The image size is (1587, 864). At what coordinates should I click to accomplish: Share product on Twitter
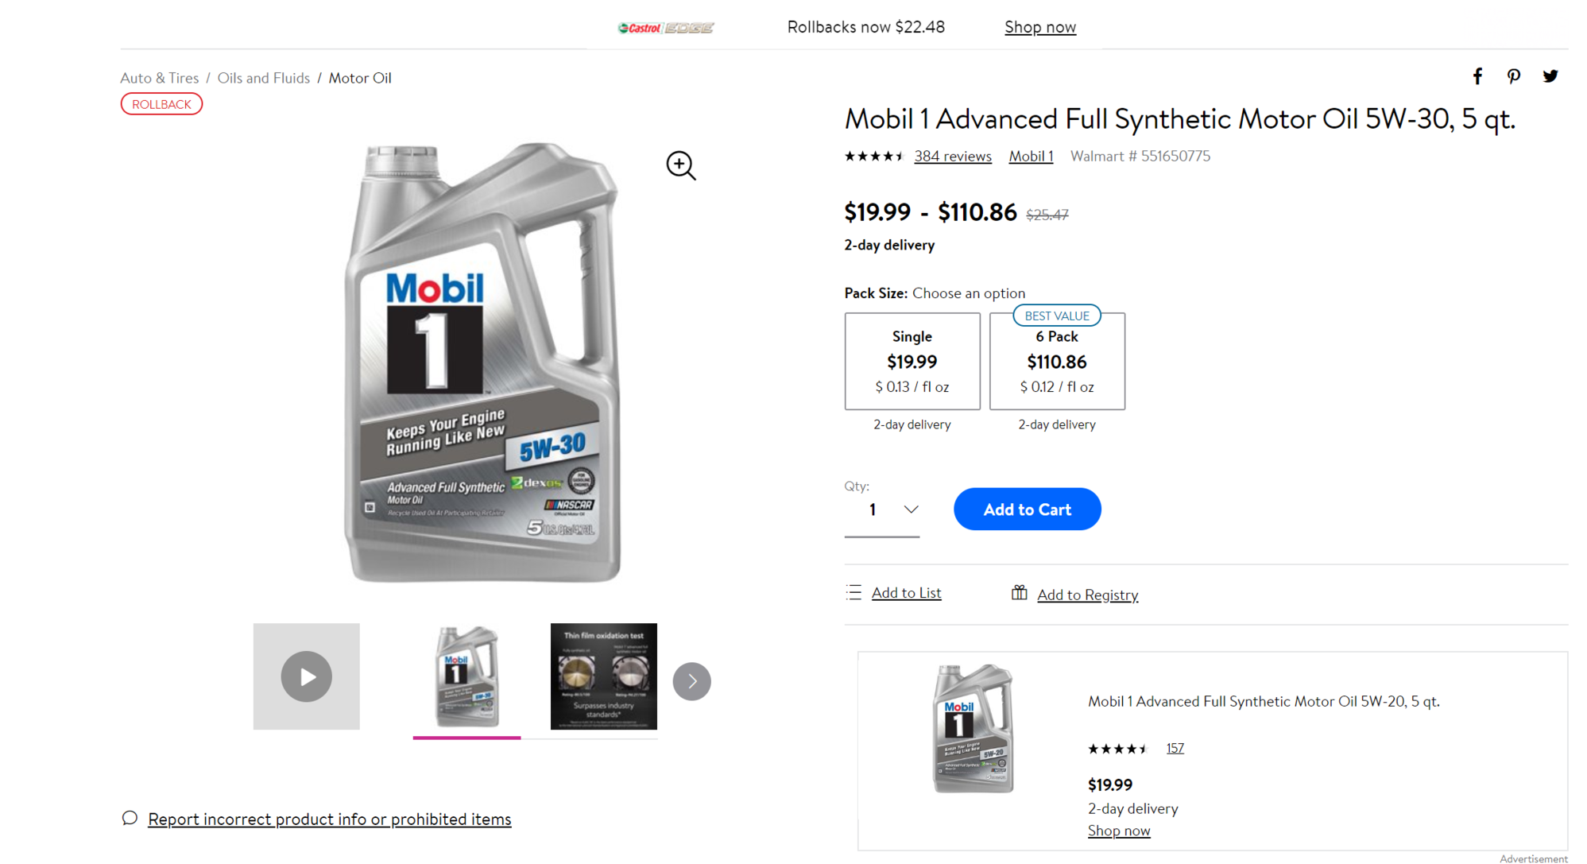[x=1550, y=76]
